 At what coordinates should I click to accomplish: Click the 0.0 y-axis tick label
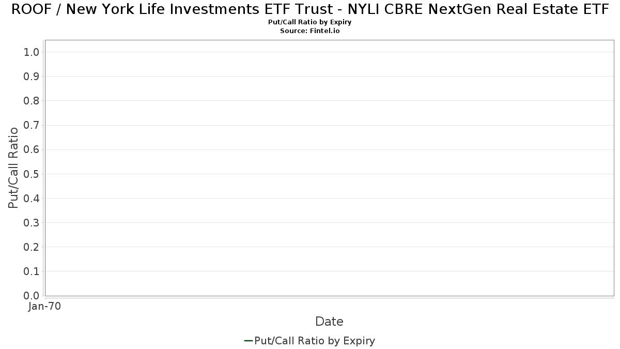(x=32, y=295)
